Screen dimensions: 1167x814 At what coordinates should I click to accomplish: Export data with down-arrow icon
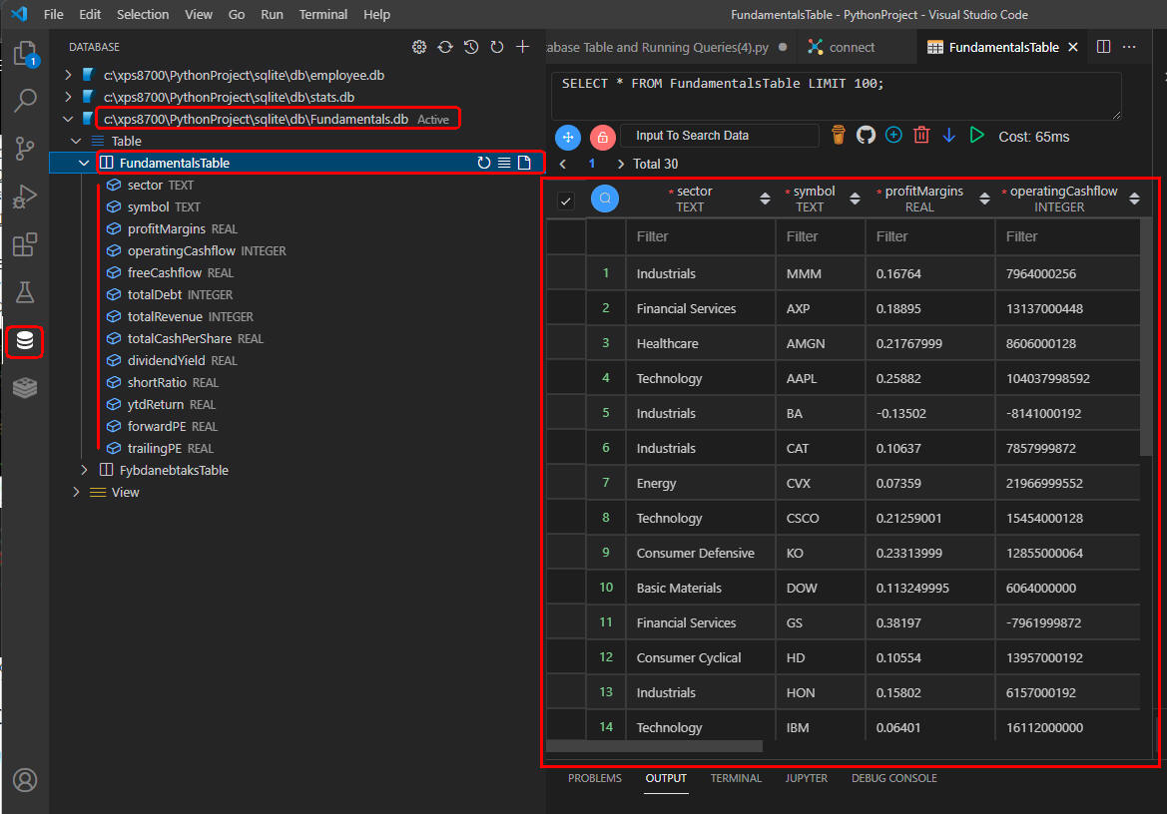click(x=949, y=136)
